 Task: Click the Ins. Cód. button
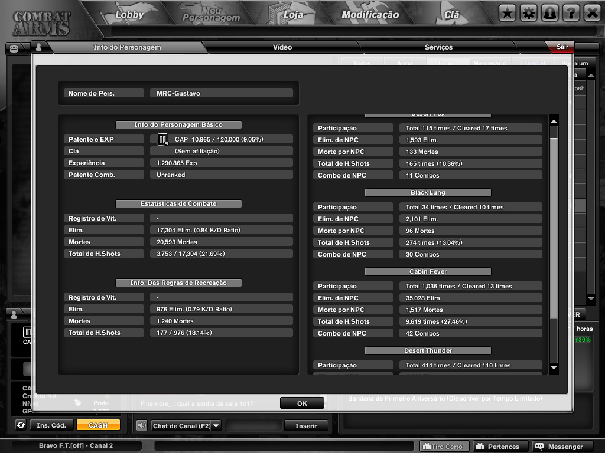(x=51, y=425)
